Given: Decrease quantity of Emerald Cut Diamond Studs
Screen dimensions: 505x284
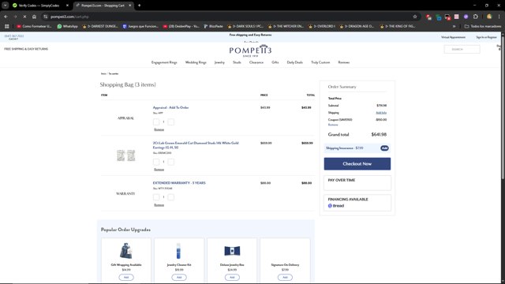Looking at the screenshot, I should tap(156, 162).
